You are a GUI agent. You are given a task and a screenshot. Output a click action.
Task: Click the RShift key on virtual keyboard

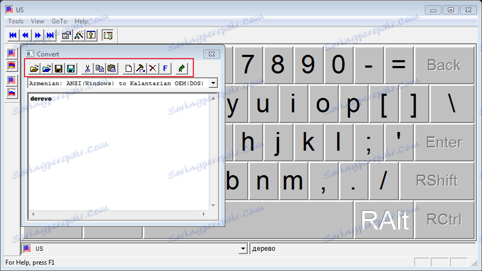(x=437, y=180)
